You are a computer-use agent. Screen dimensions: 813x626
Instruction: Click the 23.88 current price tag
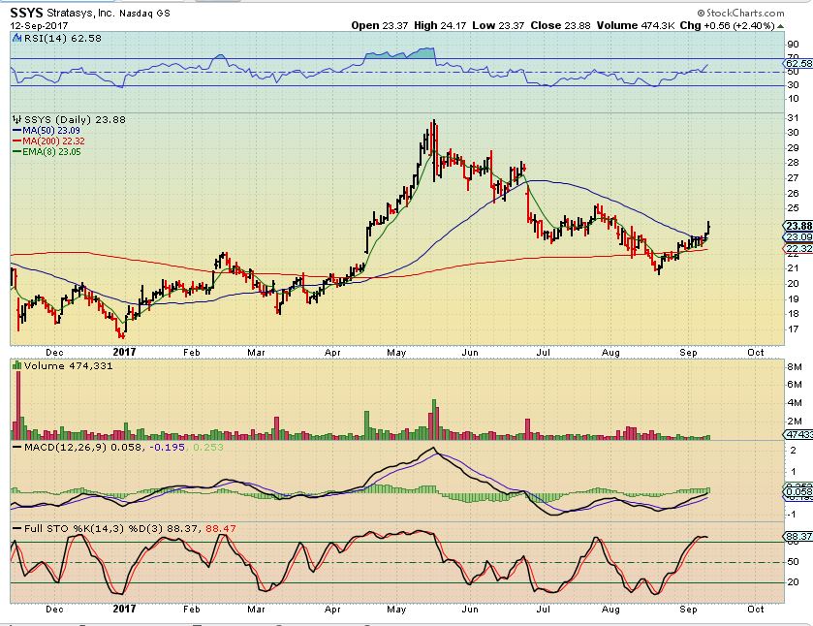click(x=797, y=225)
